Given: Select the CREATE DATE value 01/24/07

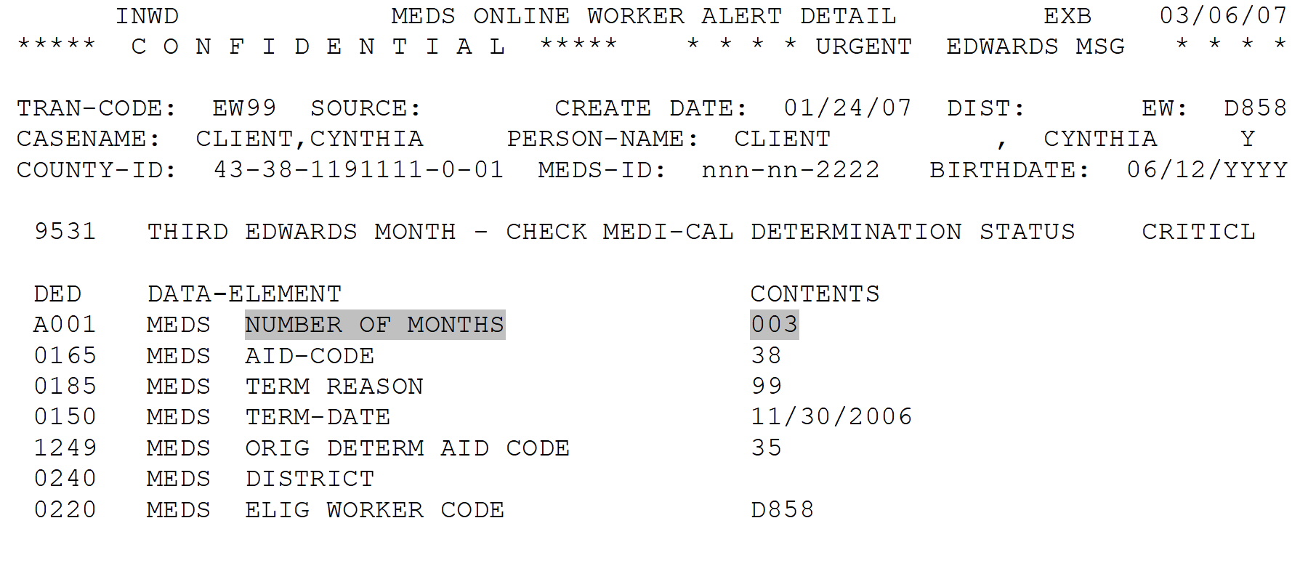Looking at the screenshot, I should tap(847, 108).
